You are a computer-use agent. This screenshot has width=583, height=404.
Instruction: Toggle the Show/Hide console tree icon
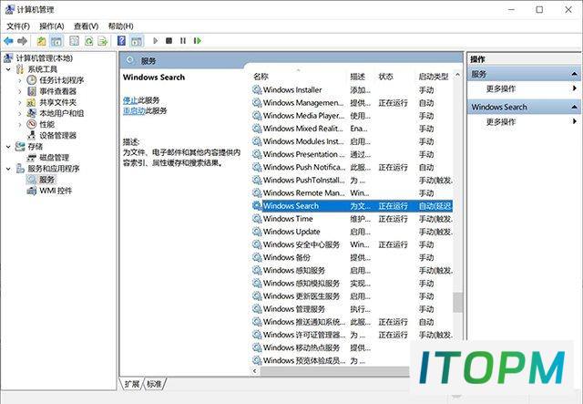point(56,41)
